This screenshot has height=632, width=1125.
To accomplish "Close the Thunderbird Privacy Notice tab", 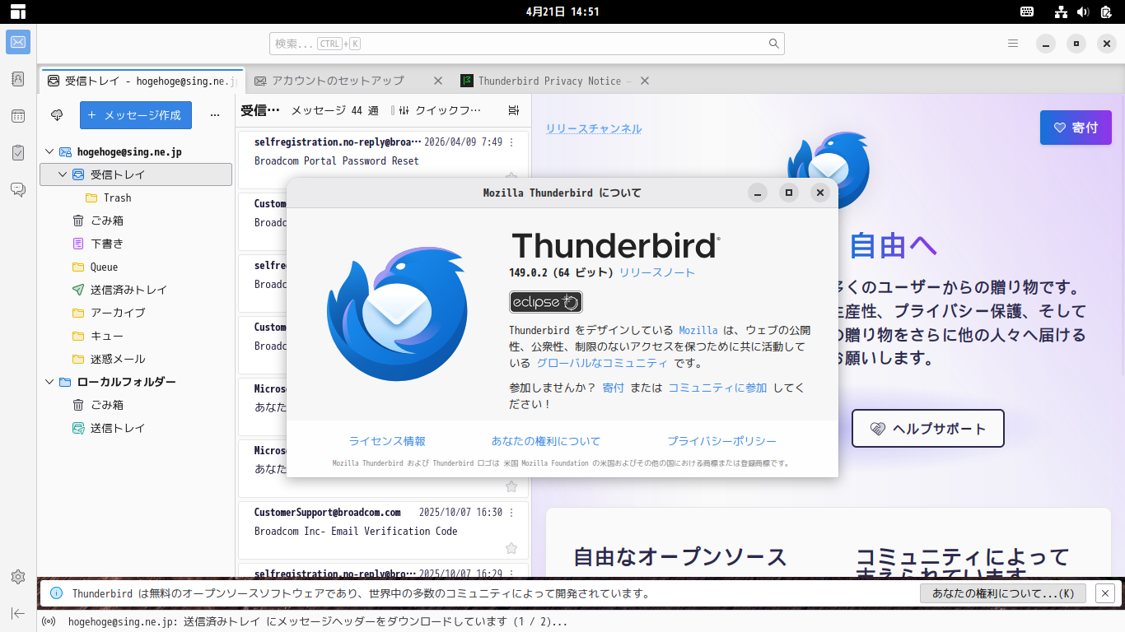I will [645, 81].
